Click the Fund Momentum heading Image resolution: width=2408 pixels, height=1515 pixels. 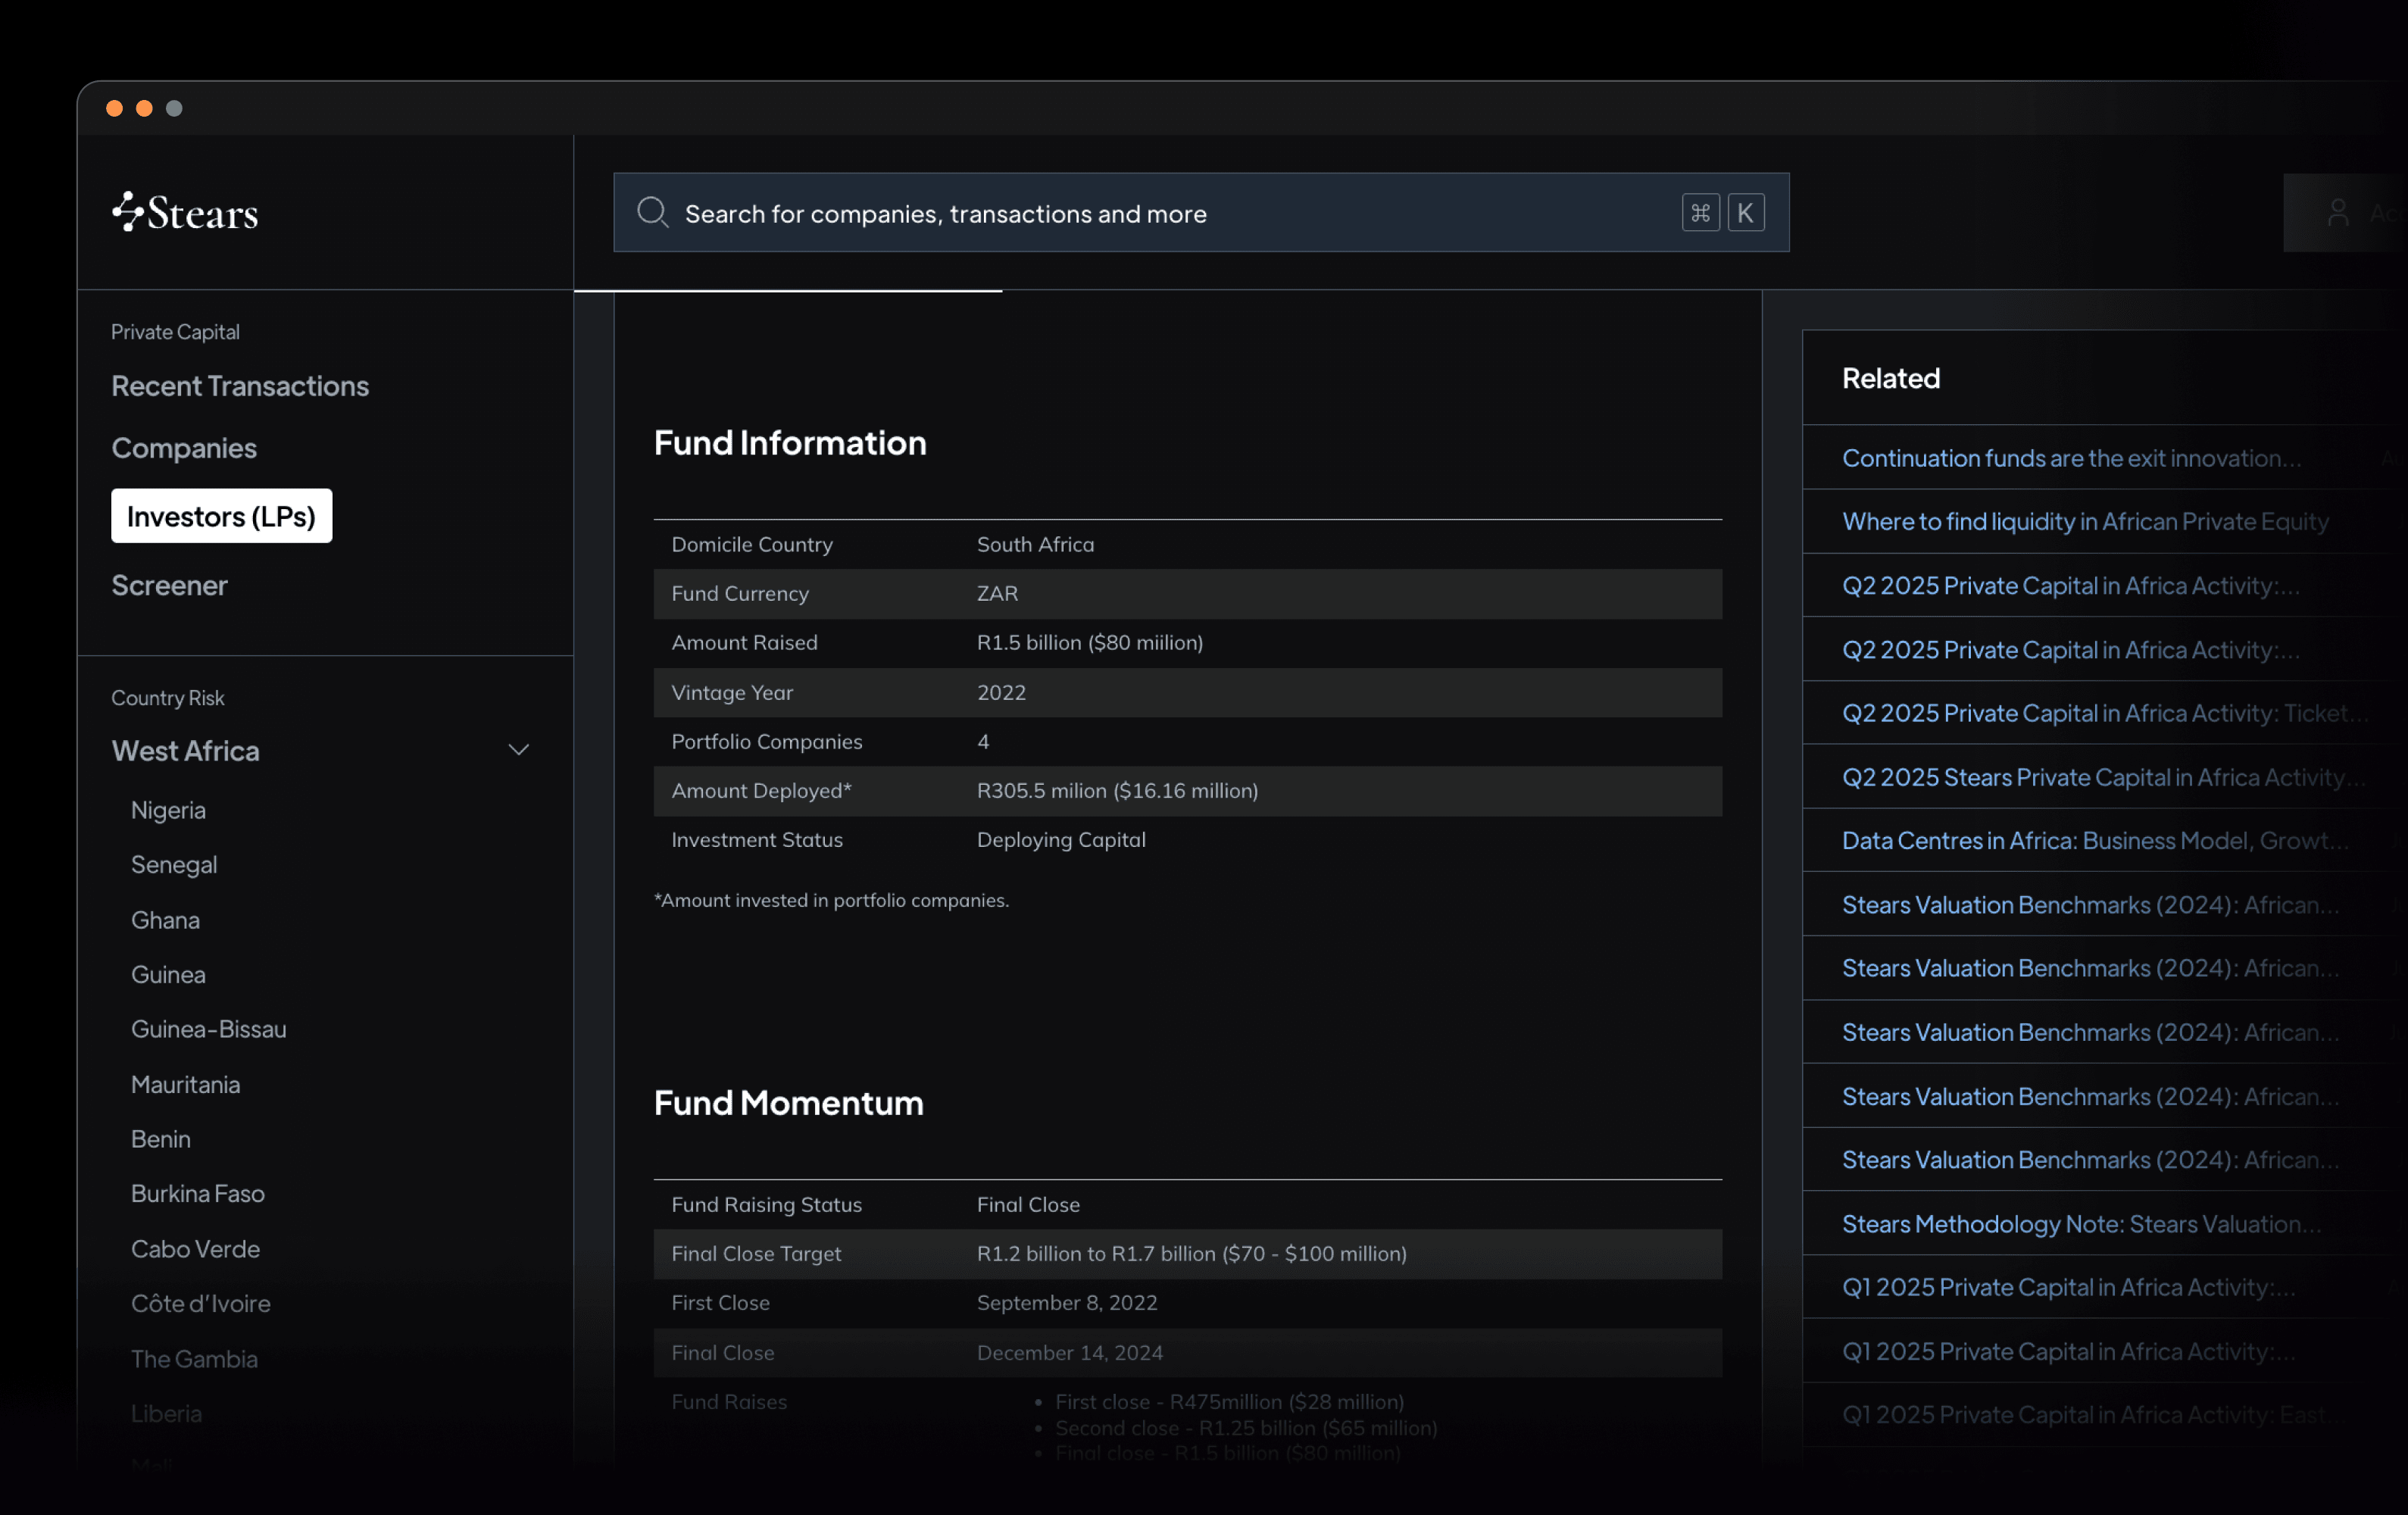(x=788, y=1103)
